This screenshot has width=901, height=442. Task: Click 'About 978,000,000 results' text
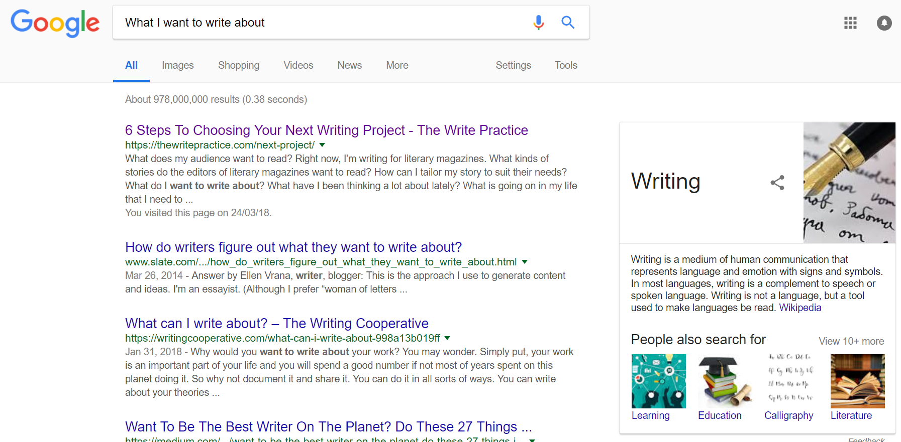tap(216, 99)
